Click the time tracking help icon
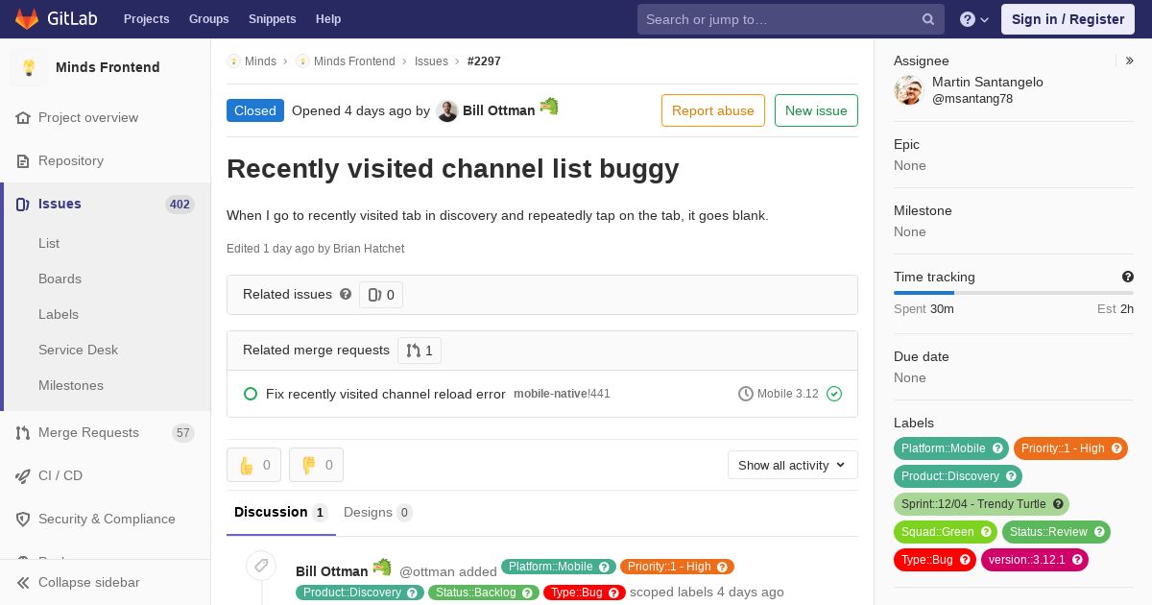The height and width of the screenshot is (605, 1152). (1128, 277)
